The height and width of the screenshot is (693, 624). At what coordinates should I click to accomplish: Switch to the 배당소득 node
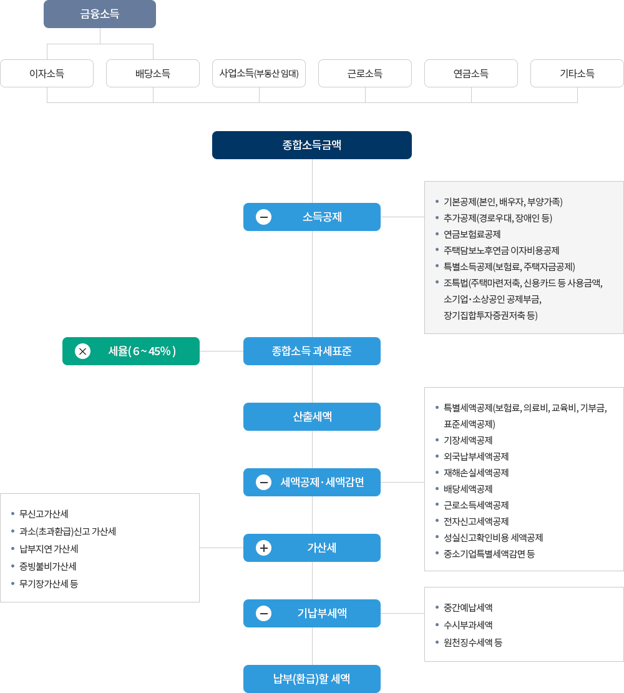[153, 73]
